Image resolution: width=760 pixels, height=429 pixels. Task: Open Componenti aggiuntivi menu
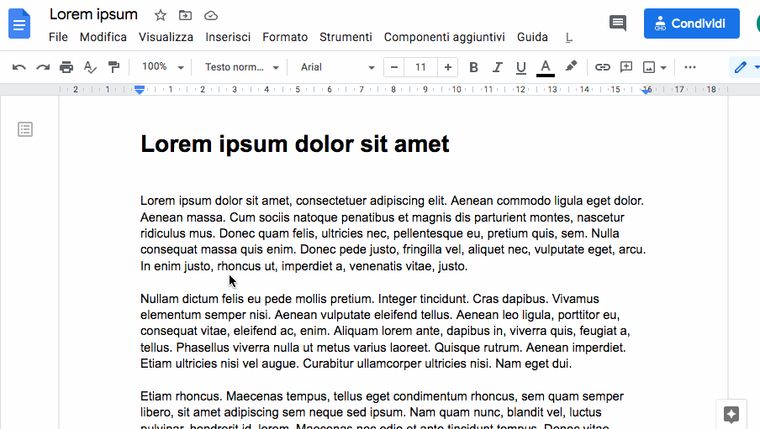coord(445,37)
